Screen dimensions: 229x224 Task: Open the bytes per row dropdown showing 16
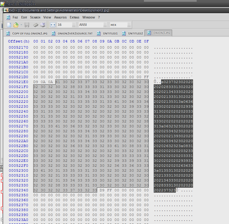(74, 25)
